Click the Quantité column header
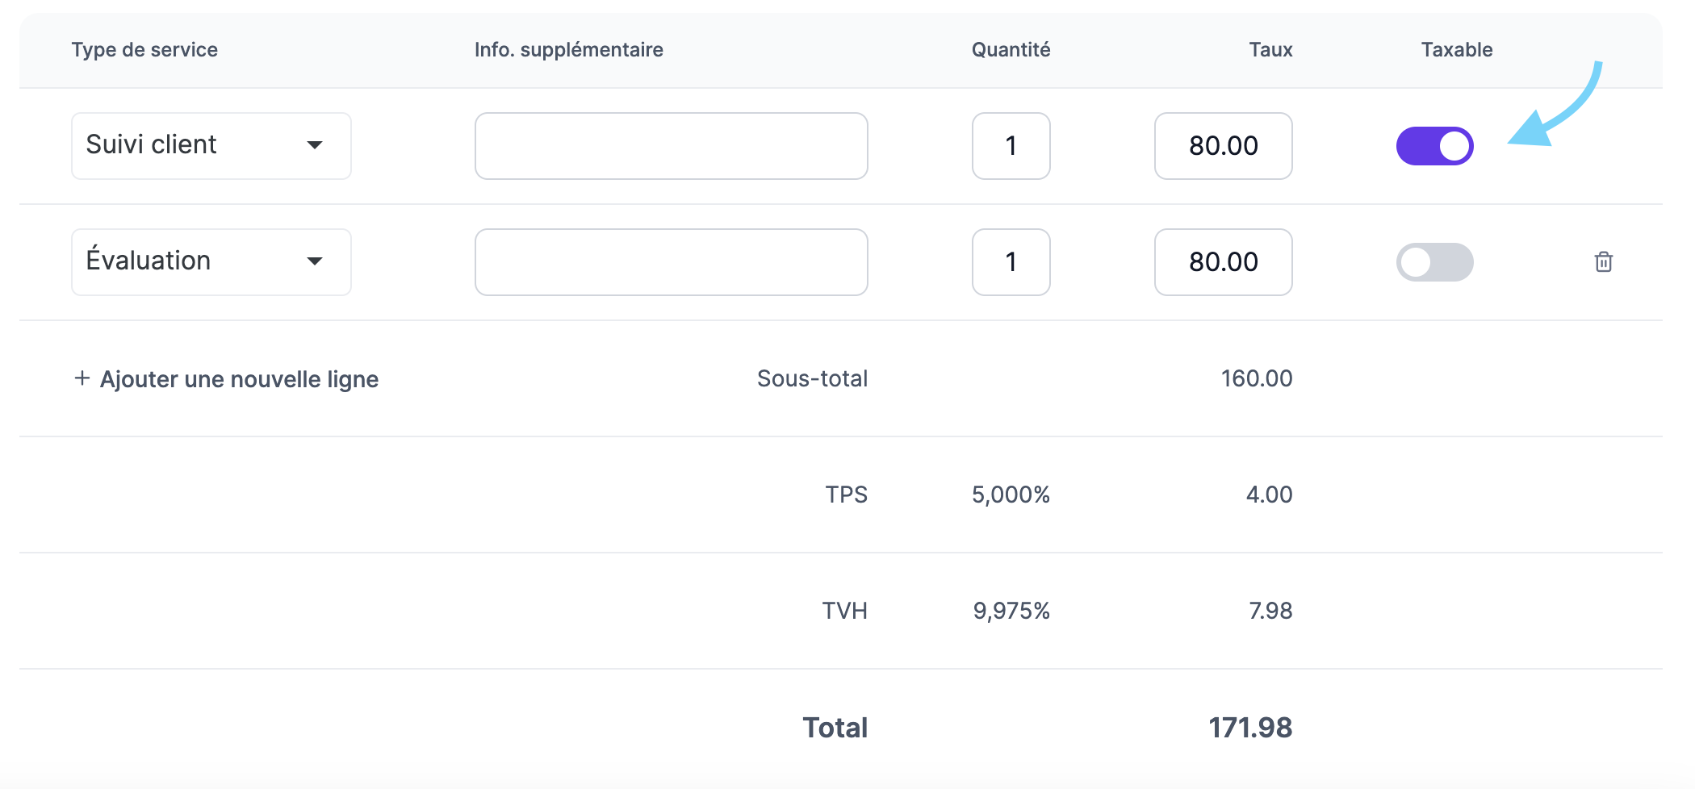 tap(1011, 50)
